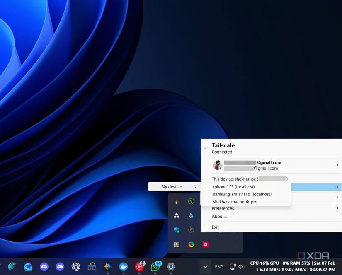This screenshot has height=275, width=342.
Task: Open the ChatGPT taskbar icon
Action: [76, 267]
